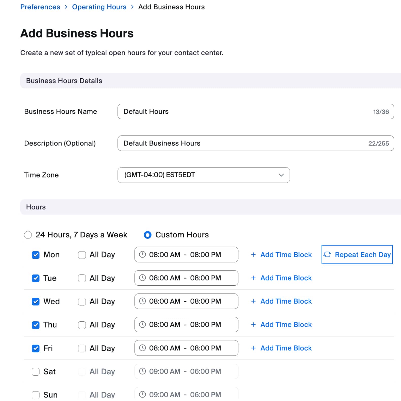
Task: Click the clock icon in Friday's time range
Action: coord(142,348)
